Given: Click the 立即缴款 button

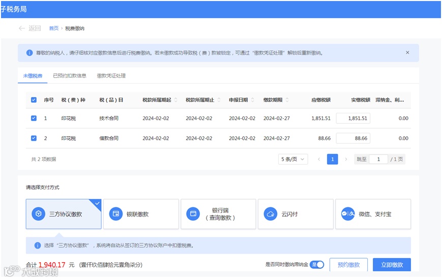Looking at the screenshot, I should [392, 265].
